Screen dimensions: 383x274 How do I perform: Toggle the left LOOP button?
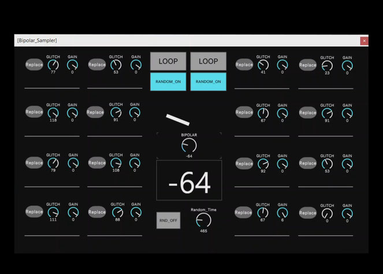coord(168,61)
